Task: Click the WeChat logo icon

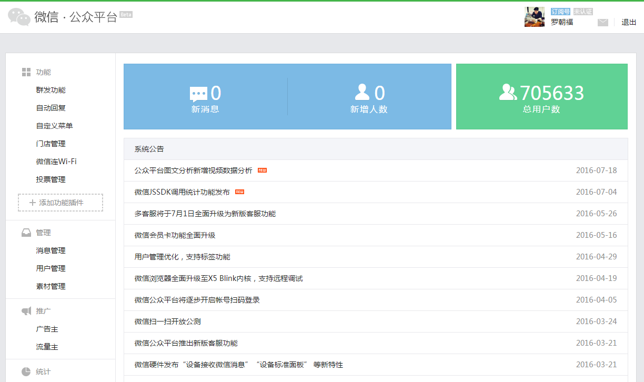Action: coord(19,17)
